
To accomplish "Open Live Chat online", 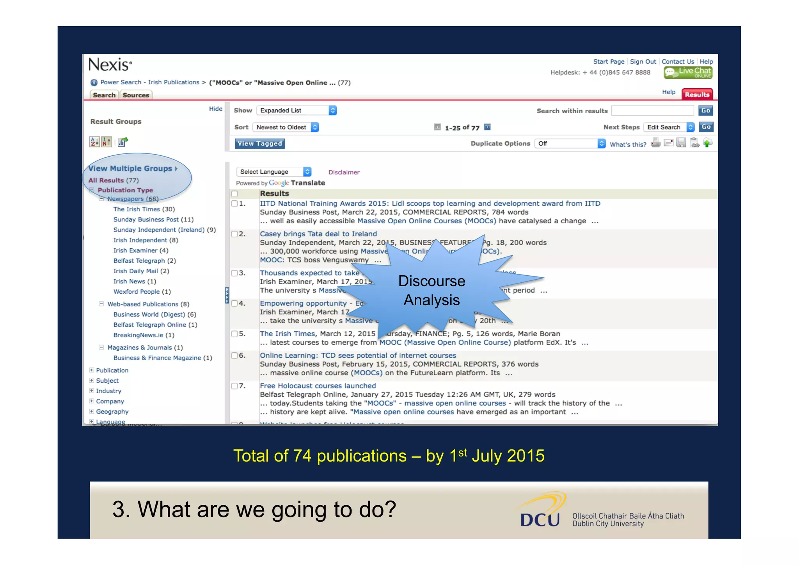I will [688, 73].
